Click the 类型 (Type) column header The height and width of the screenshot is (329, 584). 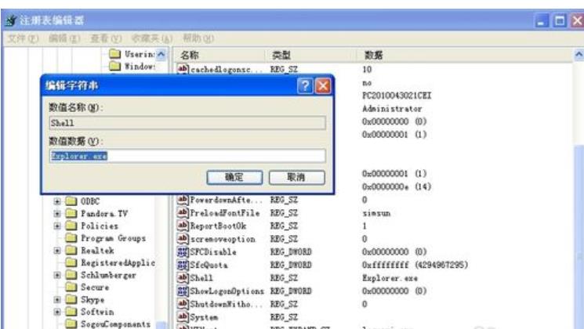pyautogui.click(x=280, y=55)
